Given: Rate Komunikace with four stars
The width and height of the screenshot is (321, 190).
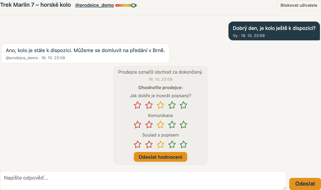Looking at the screenshot, I should point(172,125).
